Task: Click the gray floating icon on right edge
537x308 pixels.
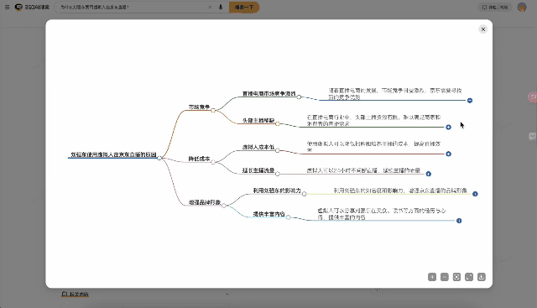Action: tap(533, 136)
